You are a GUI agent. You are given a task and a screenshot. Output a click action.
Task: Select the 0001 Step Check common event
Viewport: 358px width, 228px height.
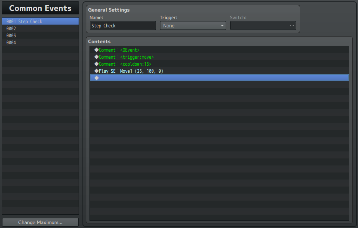[40, 21]
